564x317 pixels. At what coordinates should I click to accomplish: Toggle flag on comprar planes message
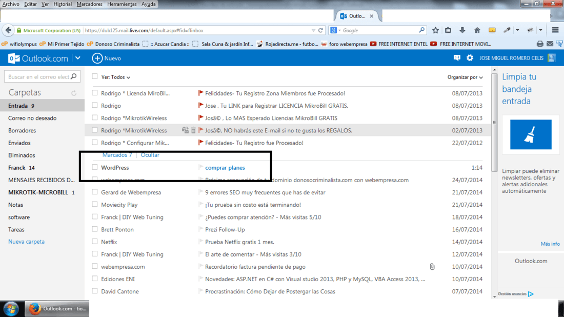[200, 167]
